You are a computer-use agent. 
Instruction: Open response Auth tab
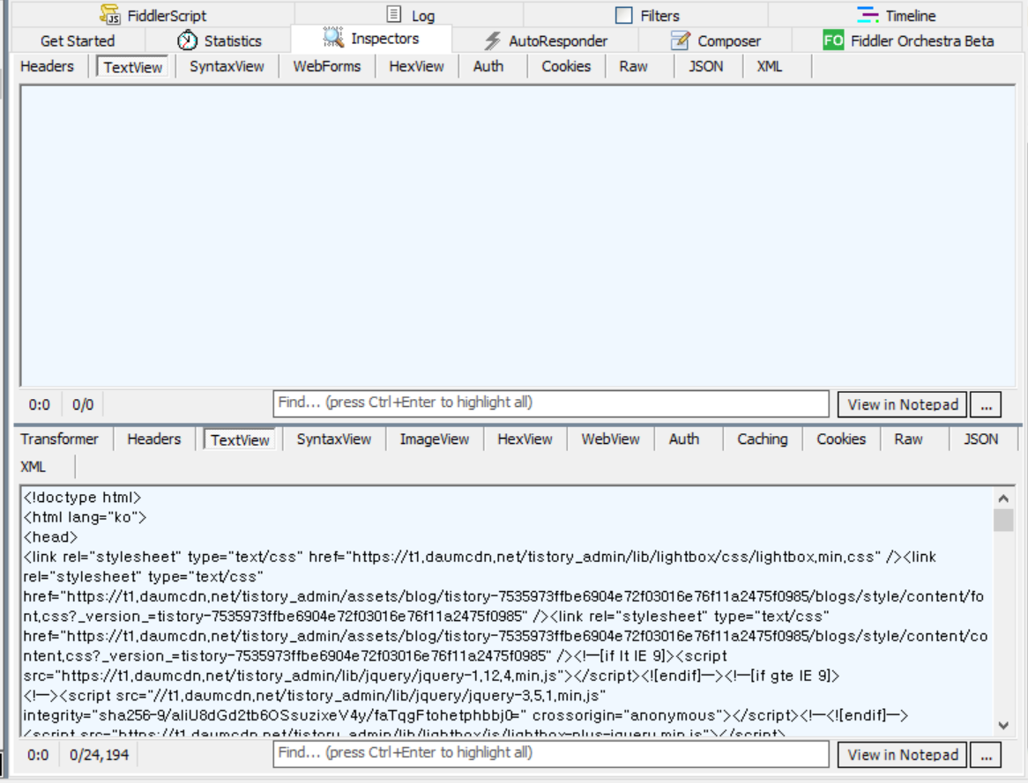[684, 439]
